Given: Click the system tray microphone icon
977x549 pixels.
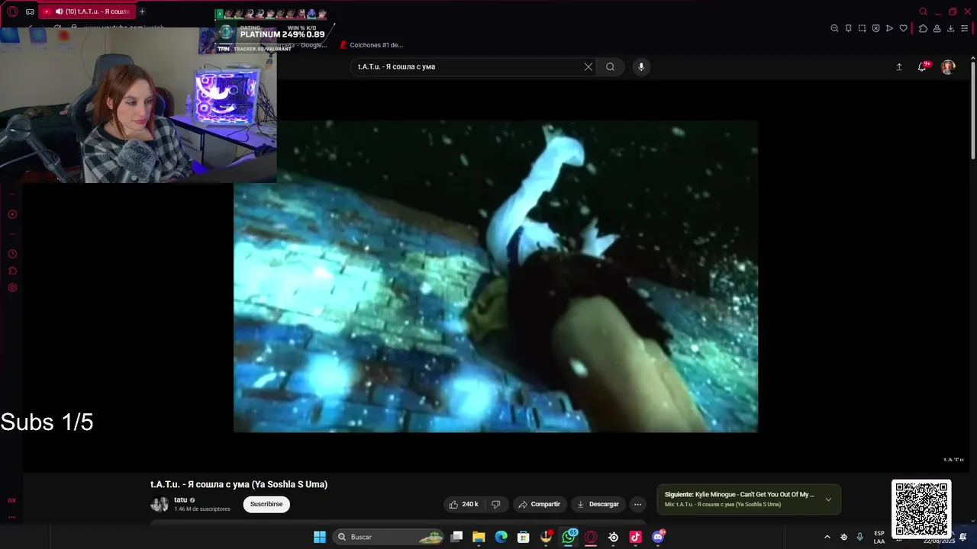Looking at the screenshot, I should click(860, 537).
